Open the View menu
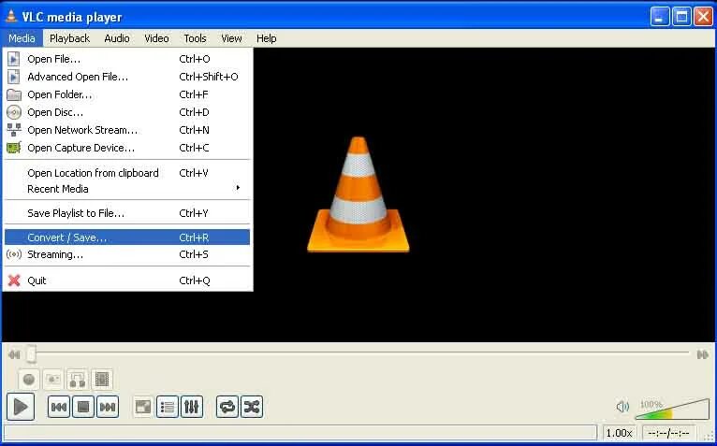Viewport: 717px width, 446px height. click(231, 38)
